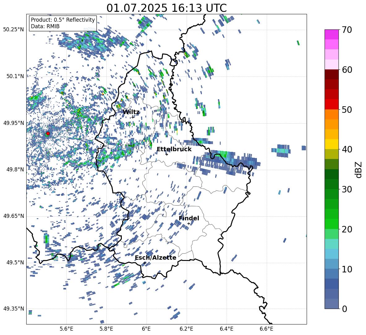Click the 49.35°N latitude tick label

coord(14,309)
